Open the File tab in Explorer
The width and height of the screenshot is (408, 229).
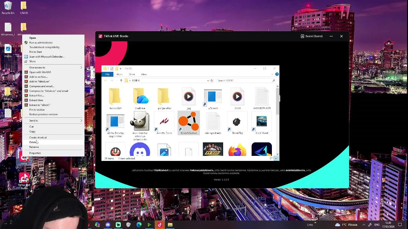tap(107, 74)
